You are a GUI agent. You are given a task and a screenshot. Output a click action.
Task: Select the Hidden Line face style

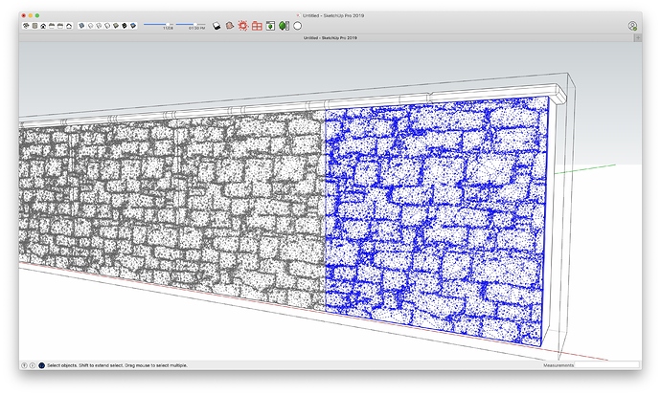coord(107,26)
